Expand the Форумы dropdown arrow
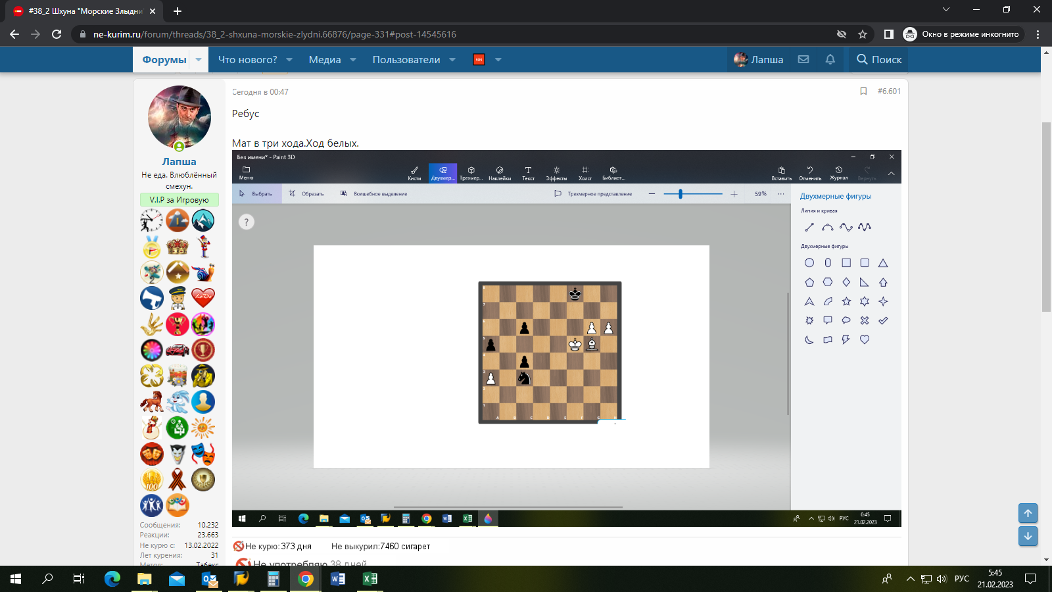This screenshot has width=1052, height=592. 199,59
